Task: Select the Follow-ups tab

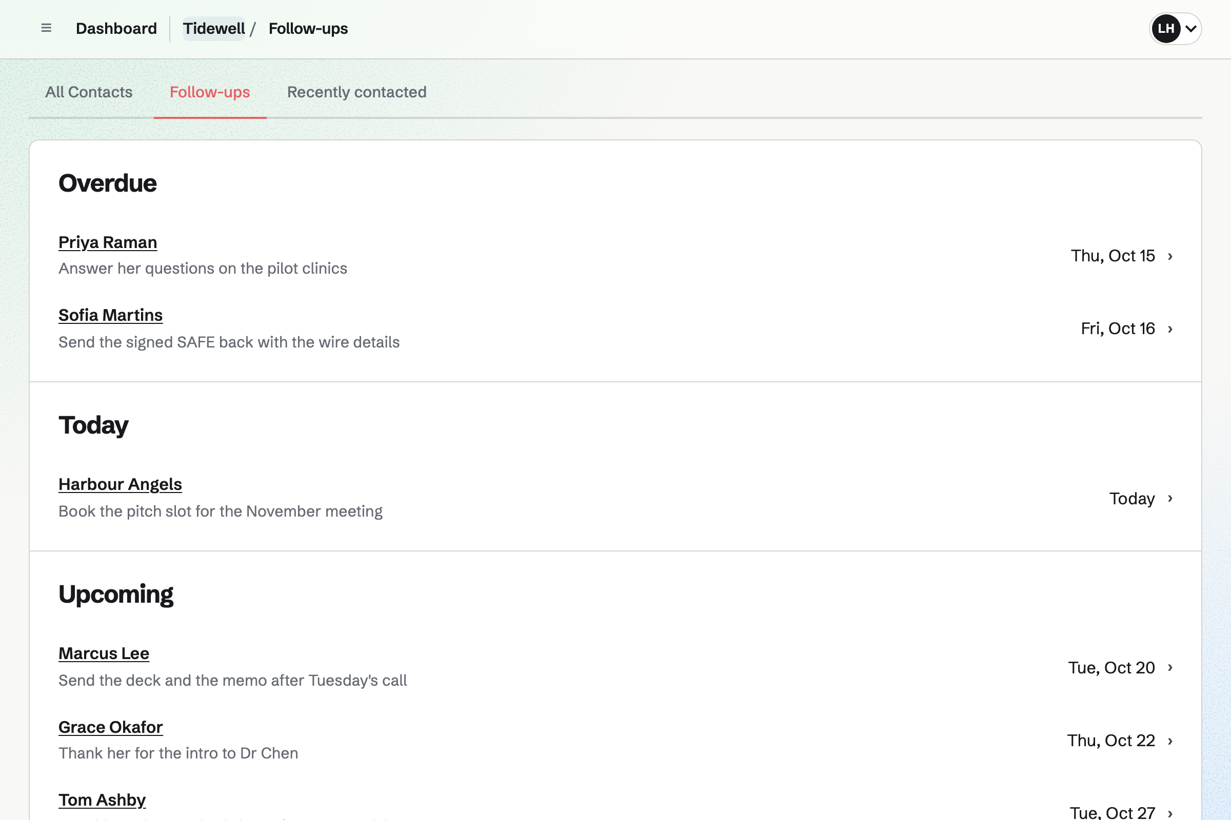Action: pos(210,92)
